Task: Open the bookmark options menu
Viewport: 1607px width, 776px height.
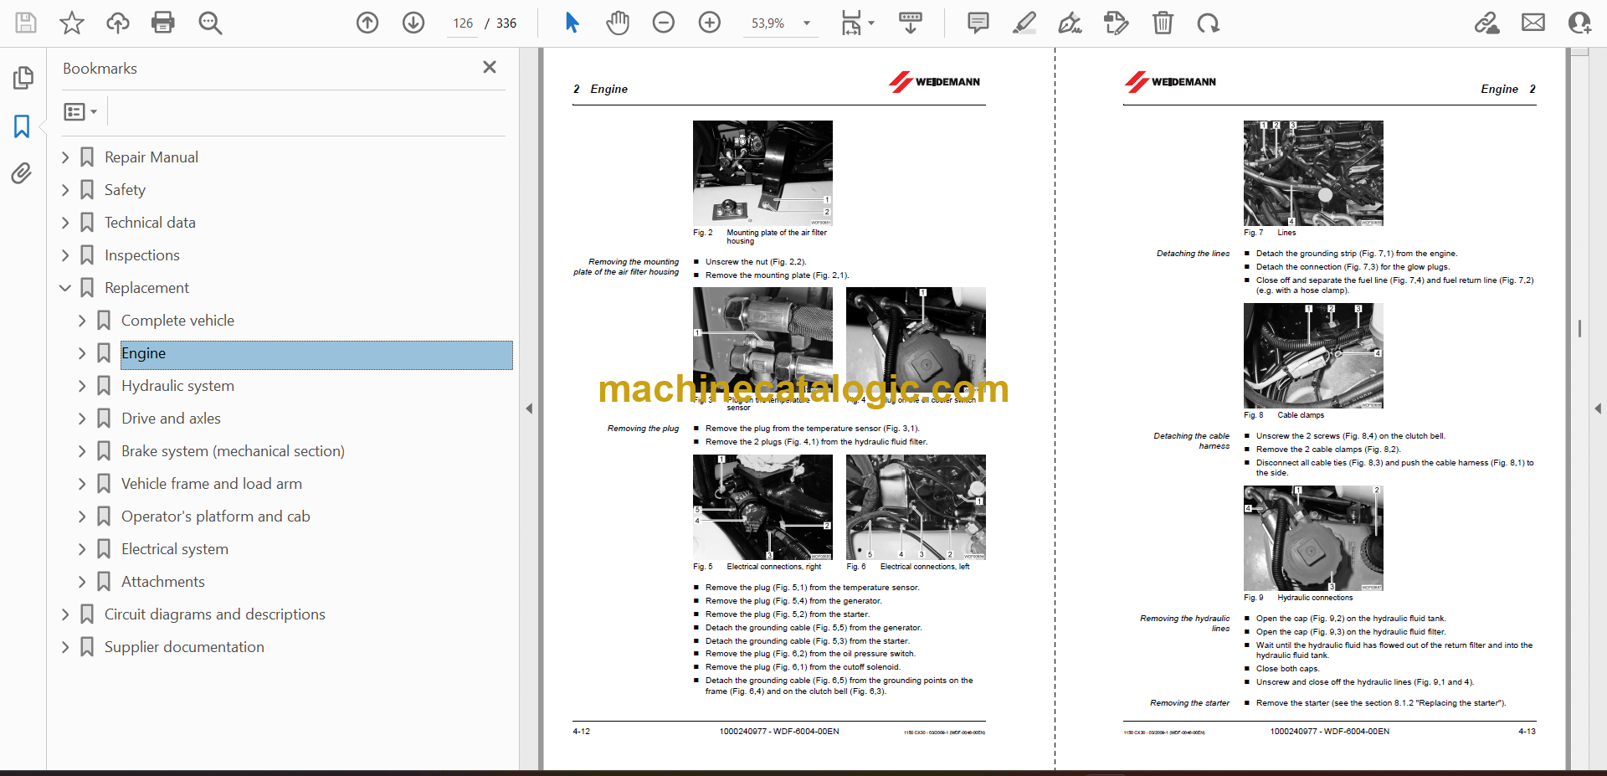Action: pos(80,111)
